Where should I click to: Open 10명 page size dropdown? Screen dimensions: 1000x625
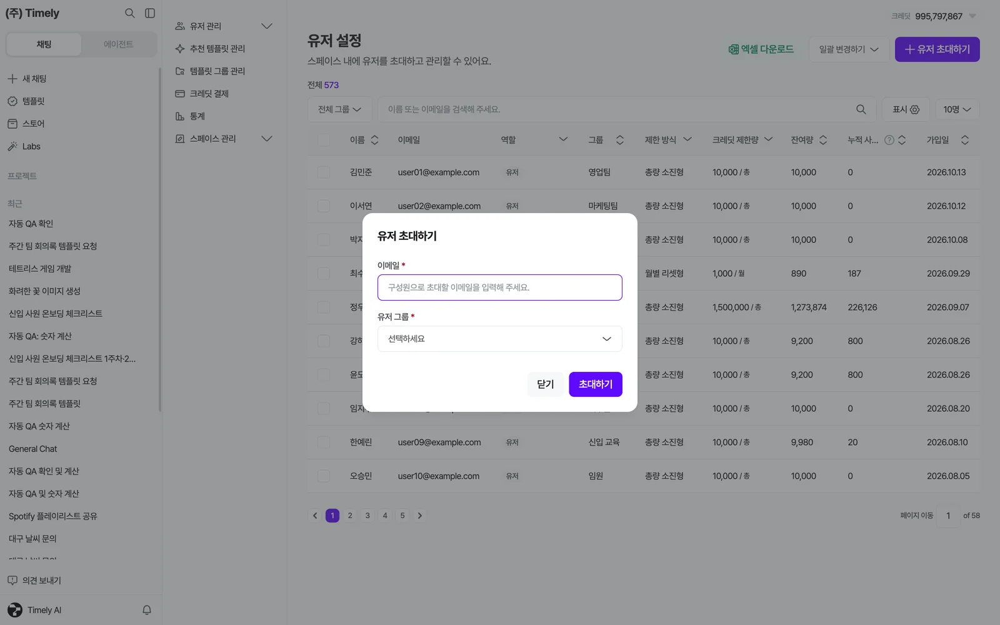point(957,109)
